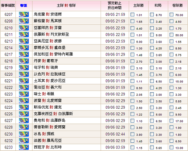The width and height of the screenshot is (188, 151).
Task: Click deadline 09/06 02:44 for match 6230
Action: point(115,134)
